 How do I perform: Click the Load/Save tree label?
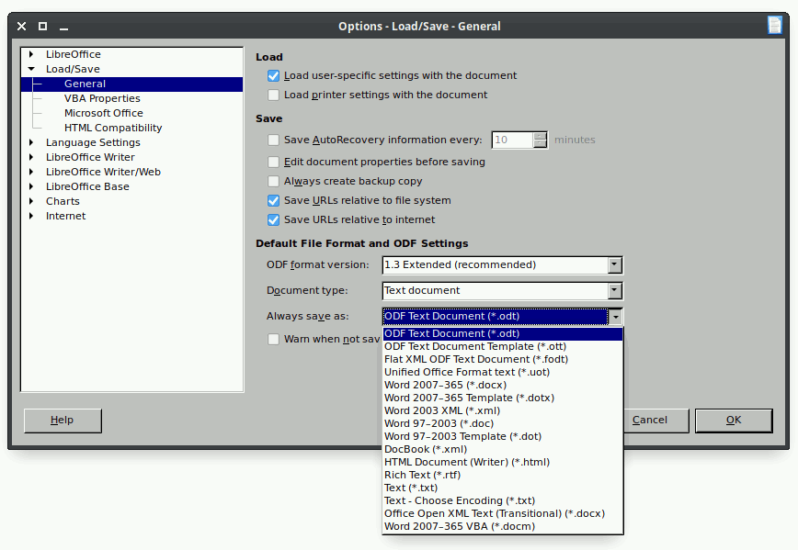(x=73, y=69)
